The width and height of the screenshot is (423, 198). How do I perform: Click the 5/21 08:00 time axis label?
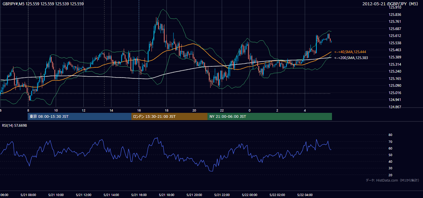pos(28,195)
